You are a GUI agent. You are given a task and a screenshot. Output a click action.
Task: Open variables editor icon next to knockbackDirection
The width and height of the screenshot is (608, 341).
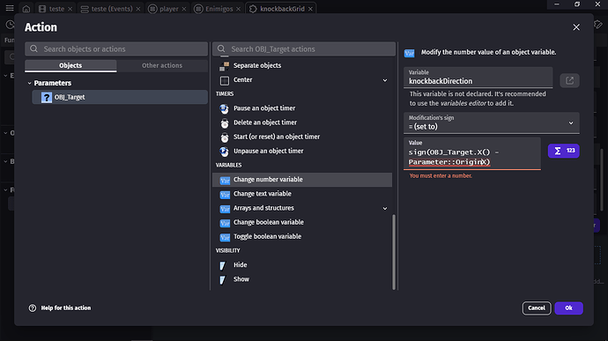click(x=569, y=81)
